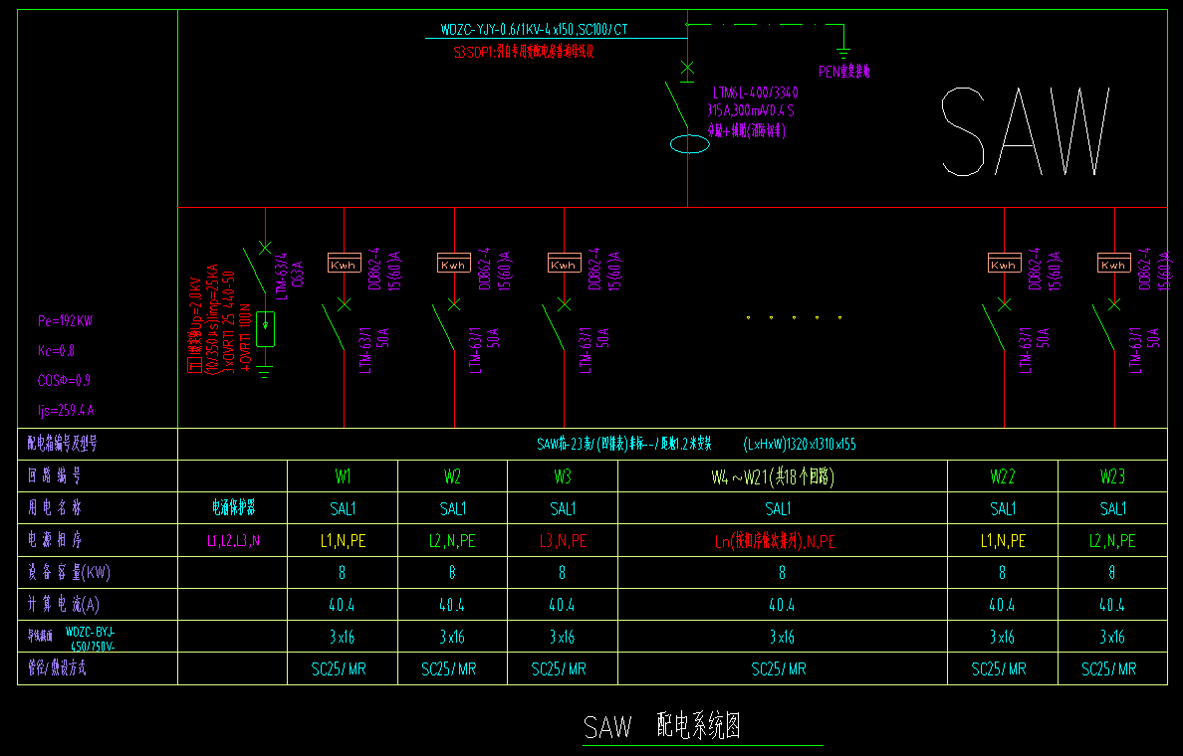Select the WDZC-YJY-0.6/1KV-4x150,SC100/CT cable label
This screenshot has height=756, width=1183.
coord(534,30)
